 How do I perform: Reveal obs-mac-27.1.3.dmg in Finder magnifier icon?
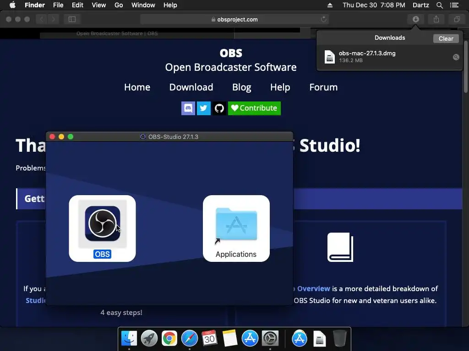[x=456, y=57]
